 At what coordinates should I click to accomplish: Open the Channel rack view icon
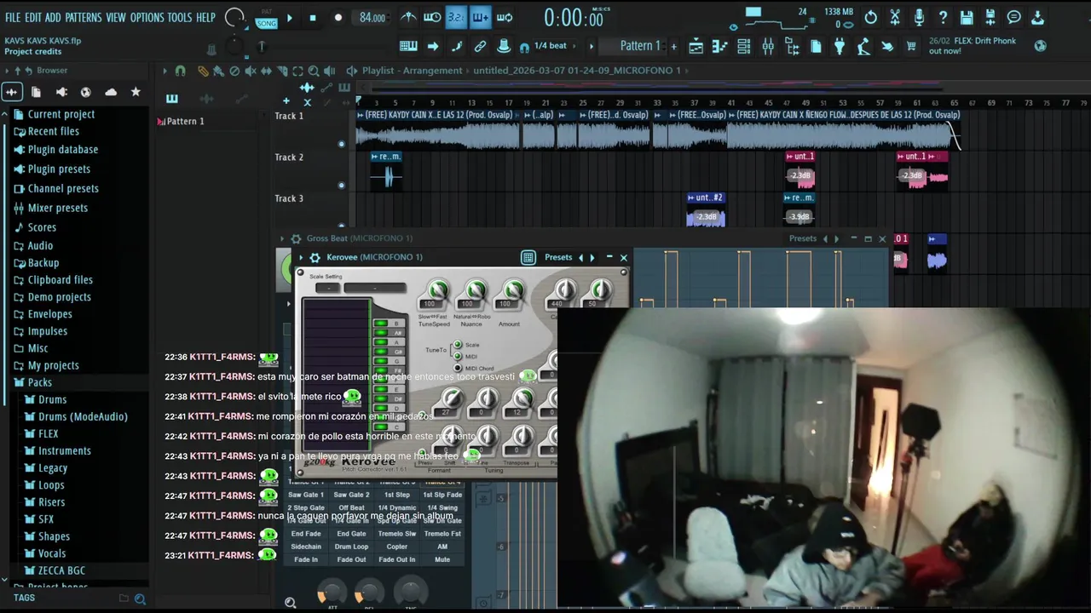click(x=744, y=46)
